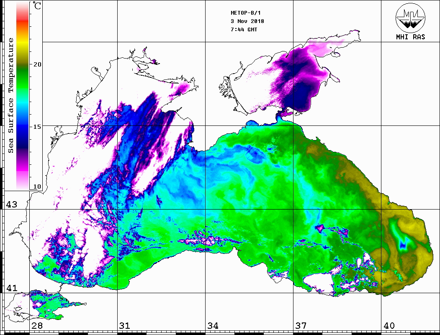
Task: Click the time label 7:44 GMT
Action: [244, 29]
